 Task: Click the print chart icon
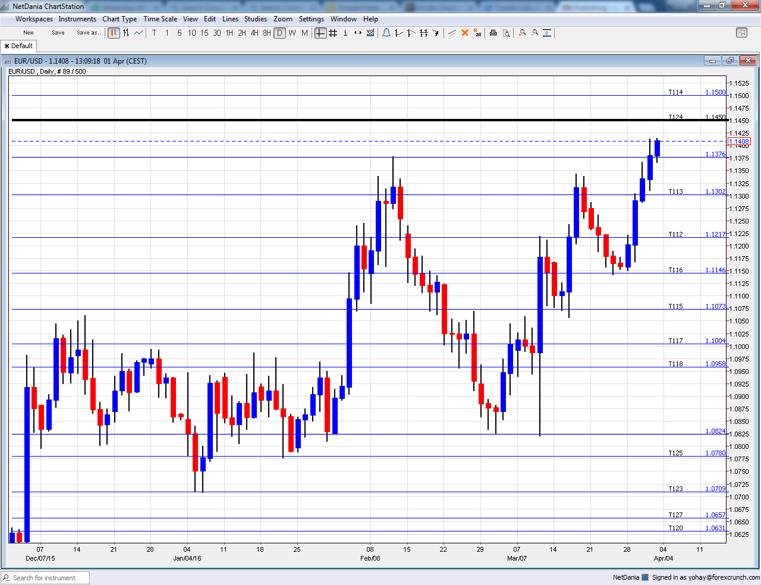point(493,33)
